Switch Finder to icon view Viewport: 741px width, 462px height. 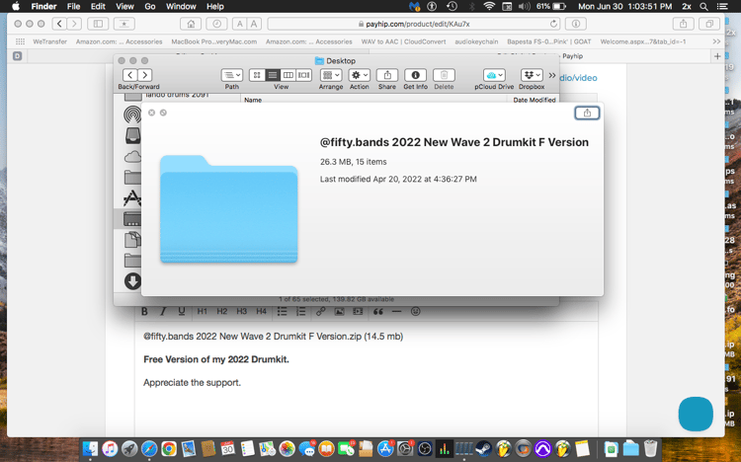(257, 75)
